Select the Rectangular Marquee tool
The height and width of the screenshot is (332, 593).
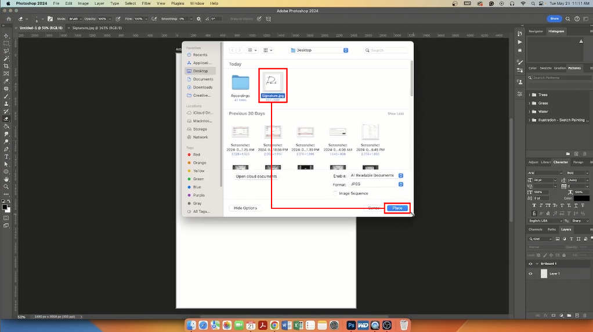click(6, 44)
